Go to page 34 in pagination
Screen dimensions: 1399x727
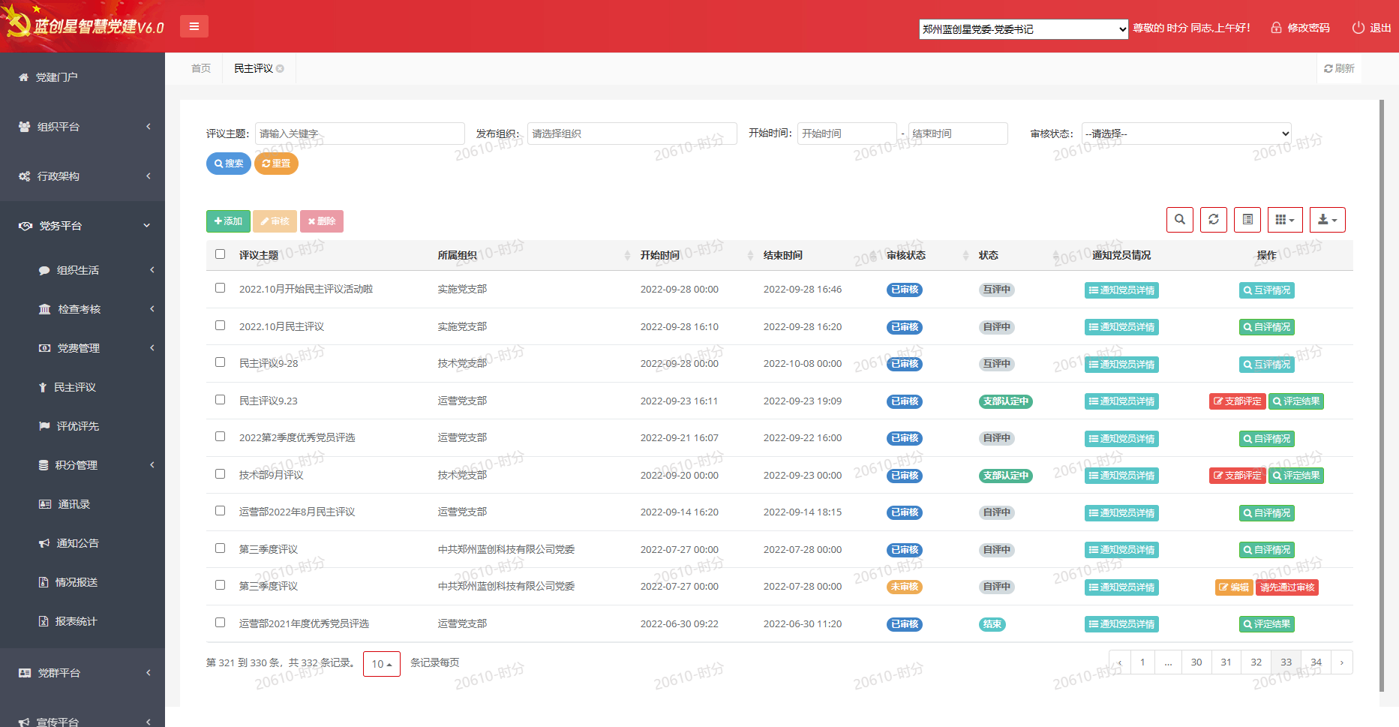pos(1316,662)
